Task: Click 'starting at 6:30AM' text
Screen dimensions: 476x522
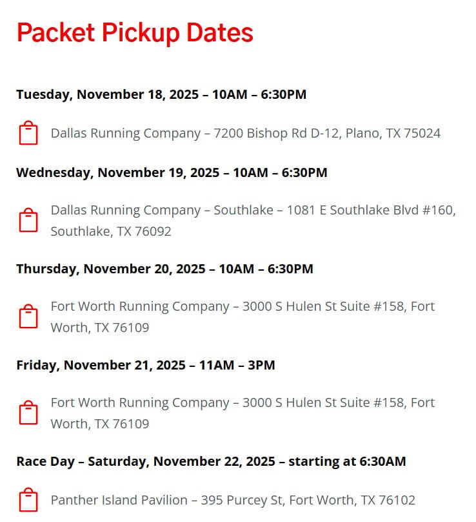Action: 347,461
